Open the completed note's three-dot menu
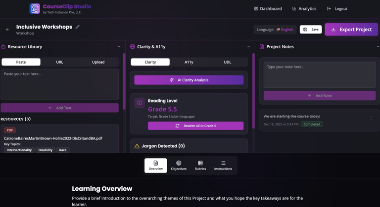The width and height of the screenshot is (380, 207). tap(371, 118)
